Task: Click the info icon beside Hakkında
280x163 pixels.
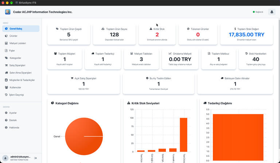Action: click(x=6, y=128)
